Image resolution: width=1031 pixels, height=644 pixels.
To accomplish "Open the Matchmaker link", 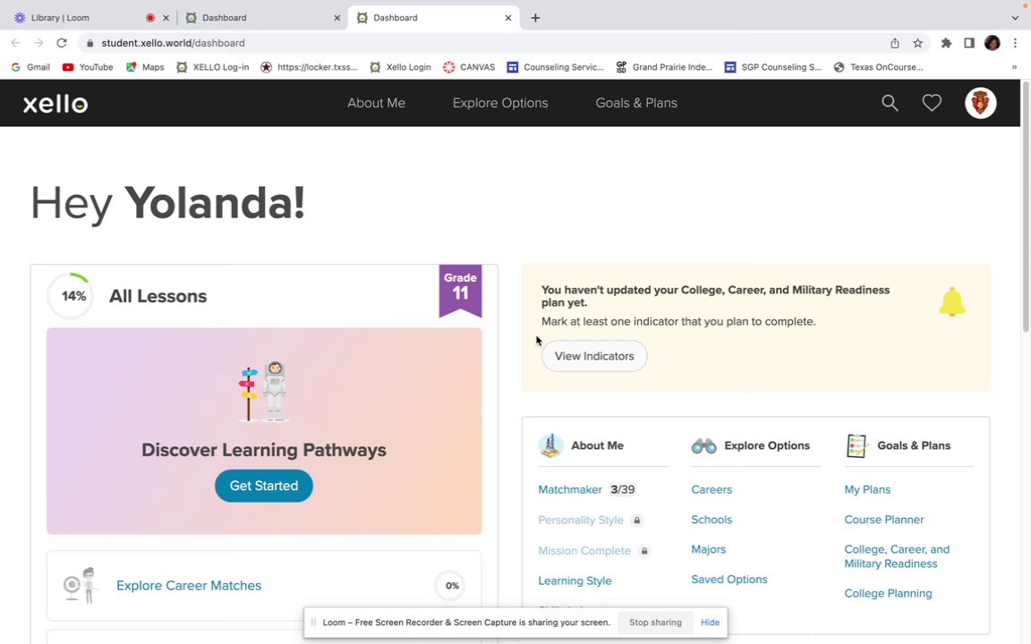I will (x=570, y=489).
